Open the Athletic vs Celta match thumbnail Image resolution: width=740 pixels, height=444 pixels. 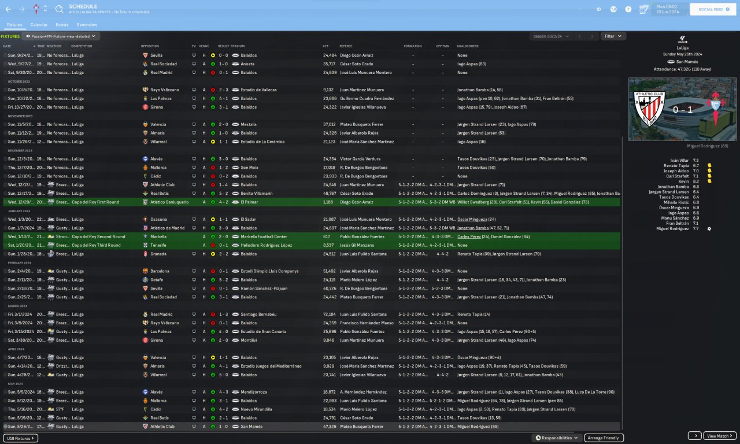682,109
